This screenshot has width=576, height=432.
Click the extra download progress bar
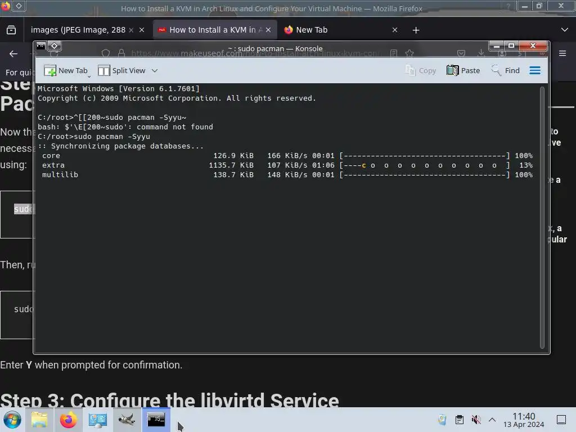[425, 165]
